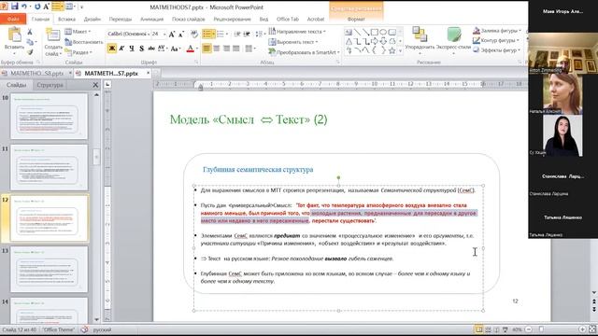Toggle align text left

pos(206,49)
